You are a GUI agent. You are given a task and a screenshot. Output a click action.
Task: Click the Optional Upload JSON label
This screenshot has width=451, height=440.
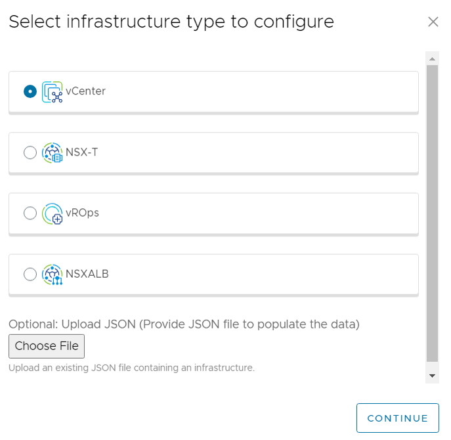click(x=184, y=324)
